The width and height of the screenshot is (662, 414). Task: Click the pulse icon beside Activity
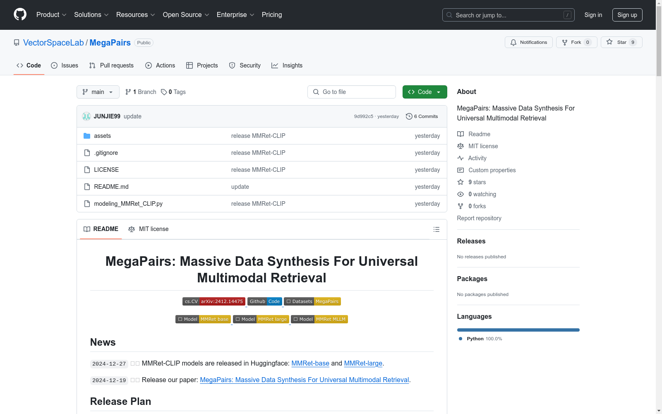coord(461,158)
